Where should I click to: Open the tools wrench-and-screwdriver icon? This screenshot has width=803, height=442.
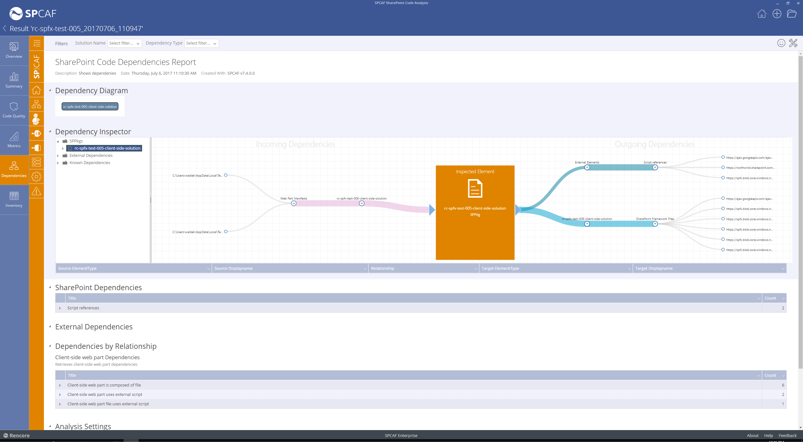[793, 43]
